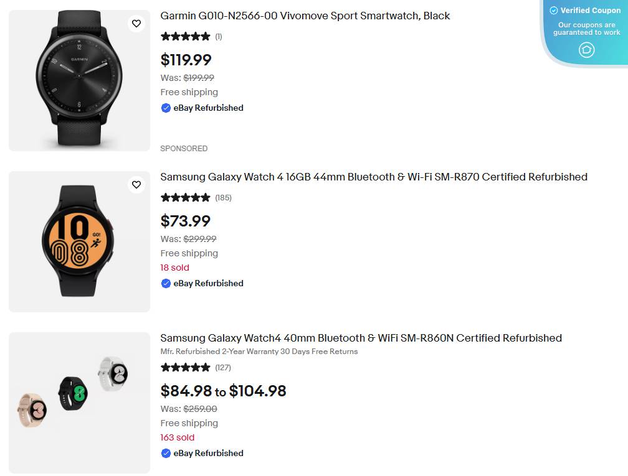The width and height of the screenshot is (628, 476).
Task: Open the Garmin Vivomove Sport Smartwatch listing
Action: [x=305, y=16]
